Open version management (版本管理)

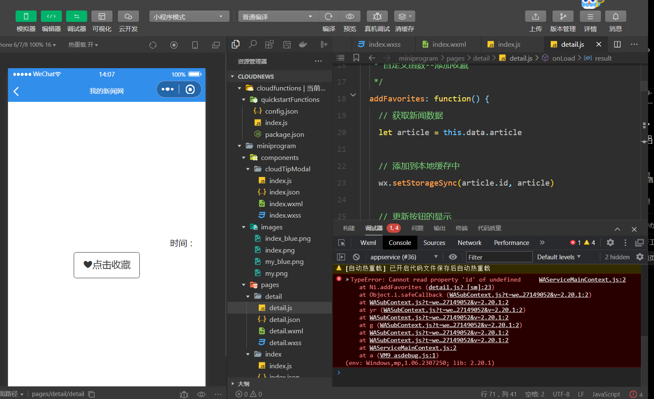tap(563, 16)
